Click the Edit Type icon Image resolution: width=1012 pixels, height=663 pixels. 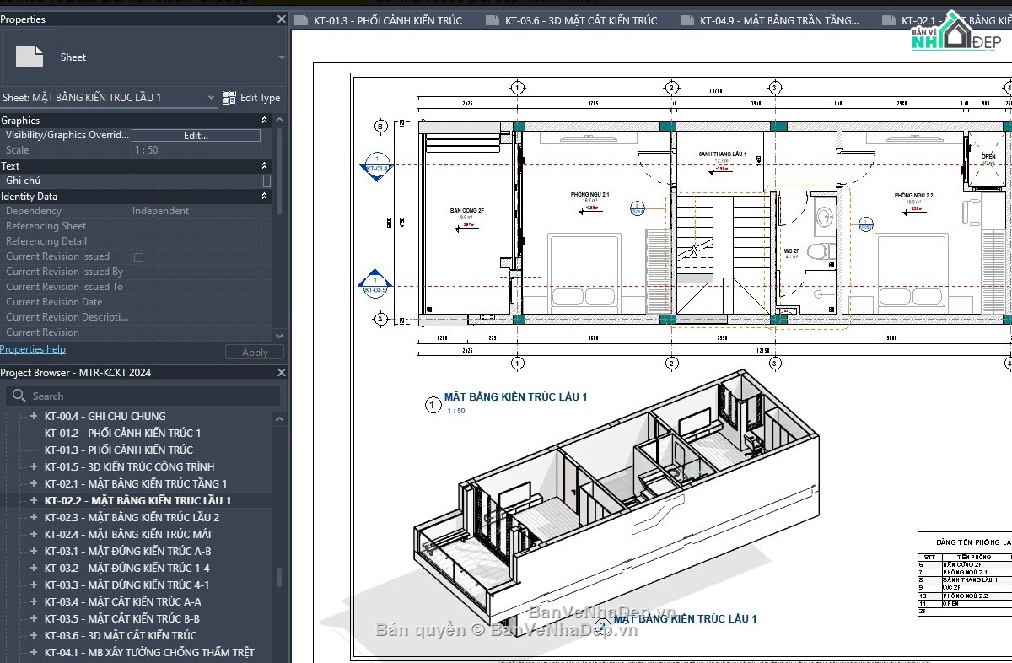229,98
